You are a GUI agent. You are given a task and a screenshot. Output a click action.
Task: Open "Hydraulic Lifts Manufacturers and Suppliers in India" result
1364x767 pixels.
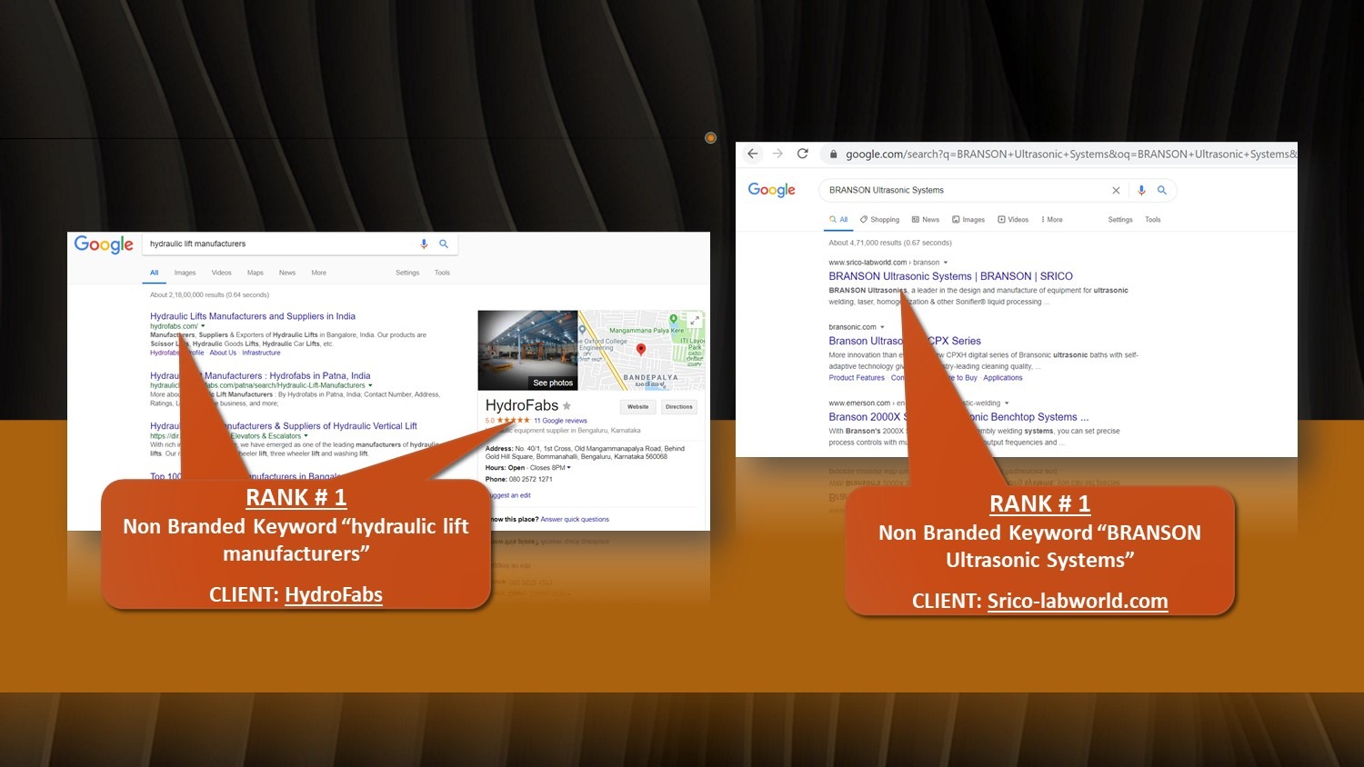click(253, 316)
